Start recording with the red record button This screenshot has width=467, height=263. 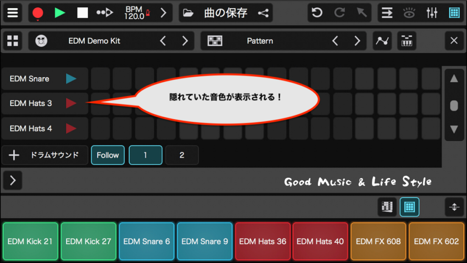tap(38, 13)
